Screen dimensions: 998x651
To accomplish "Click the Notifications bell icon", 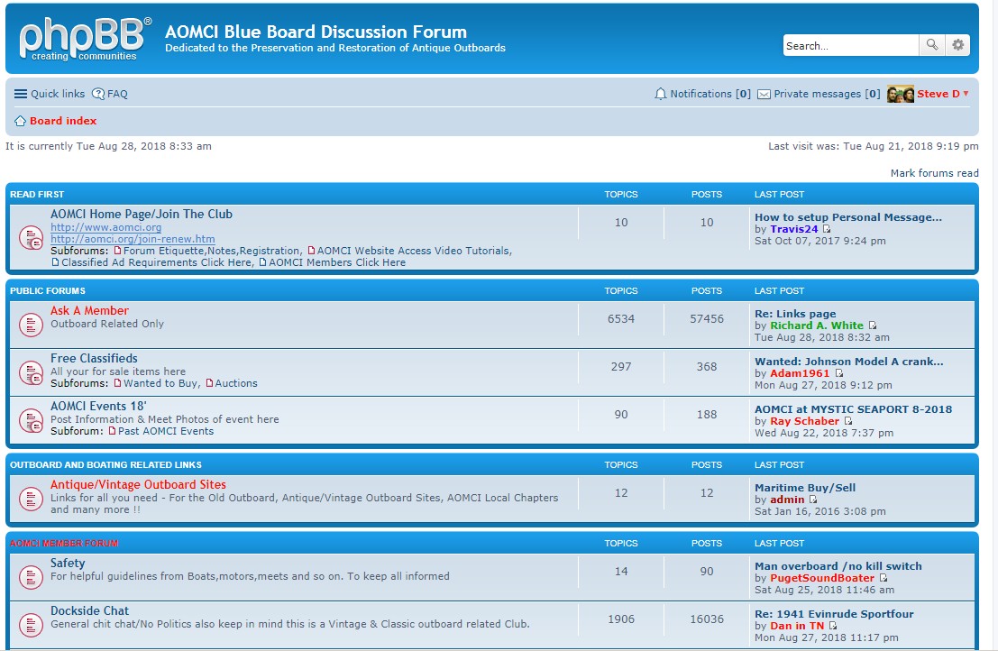I will [x=661, y=94].
